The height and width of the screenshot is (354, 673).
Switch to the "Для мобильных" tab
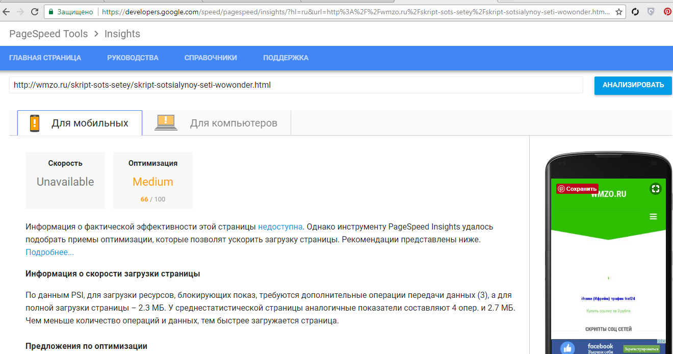coord(80,123)
